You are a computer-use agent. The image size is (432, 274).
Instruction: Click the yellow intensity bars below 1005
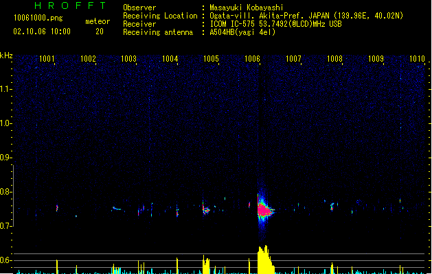pyautogui.click(x=206, y=265)
